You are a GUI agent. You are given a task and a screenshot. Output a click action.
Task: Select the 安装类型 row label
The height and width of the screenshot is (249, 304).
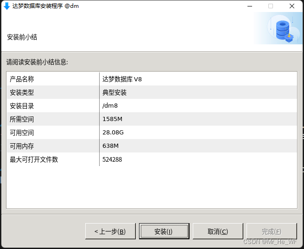[22, 92]
